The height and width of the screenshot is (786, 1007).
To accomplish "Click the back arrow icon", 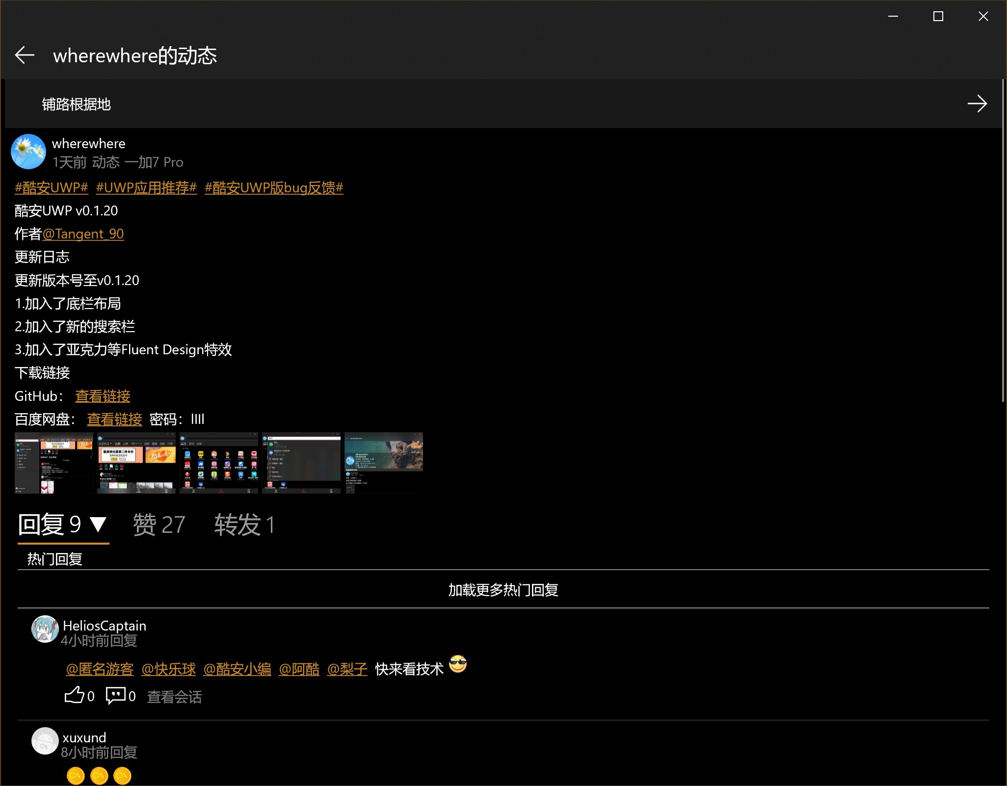I will pos(25,55).
